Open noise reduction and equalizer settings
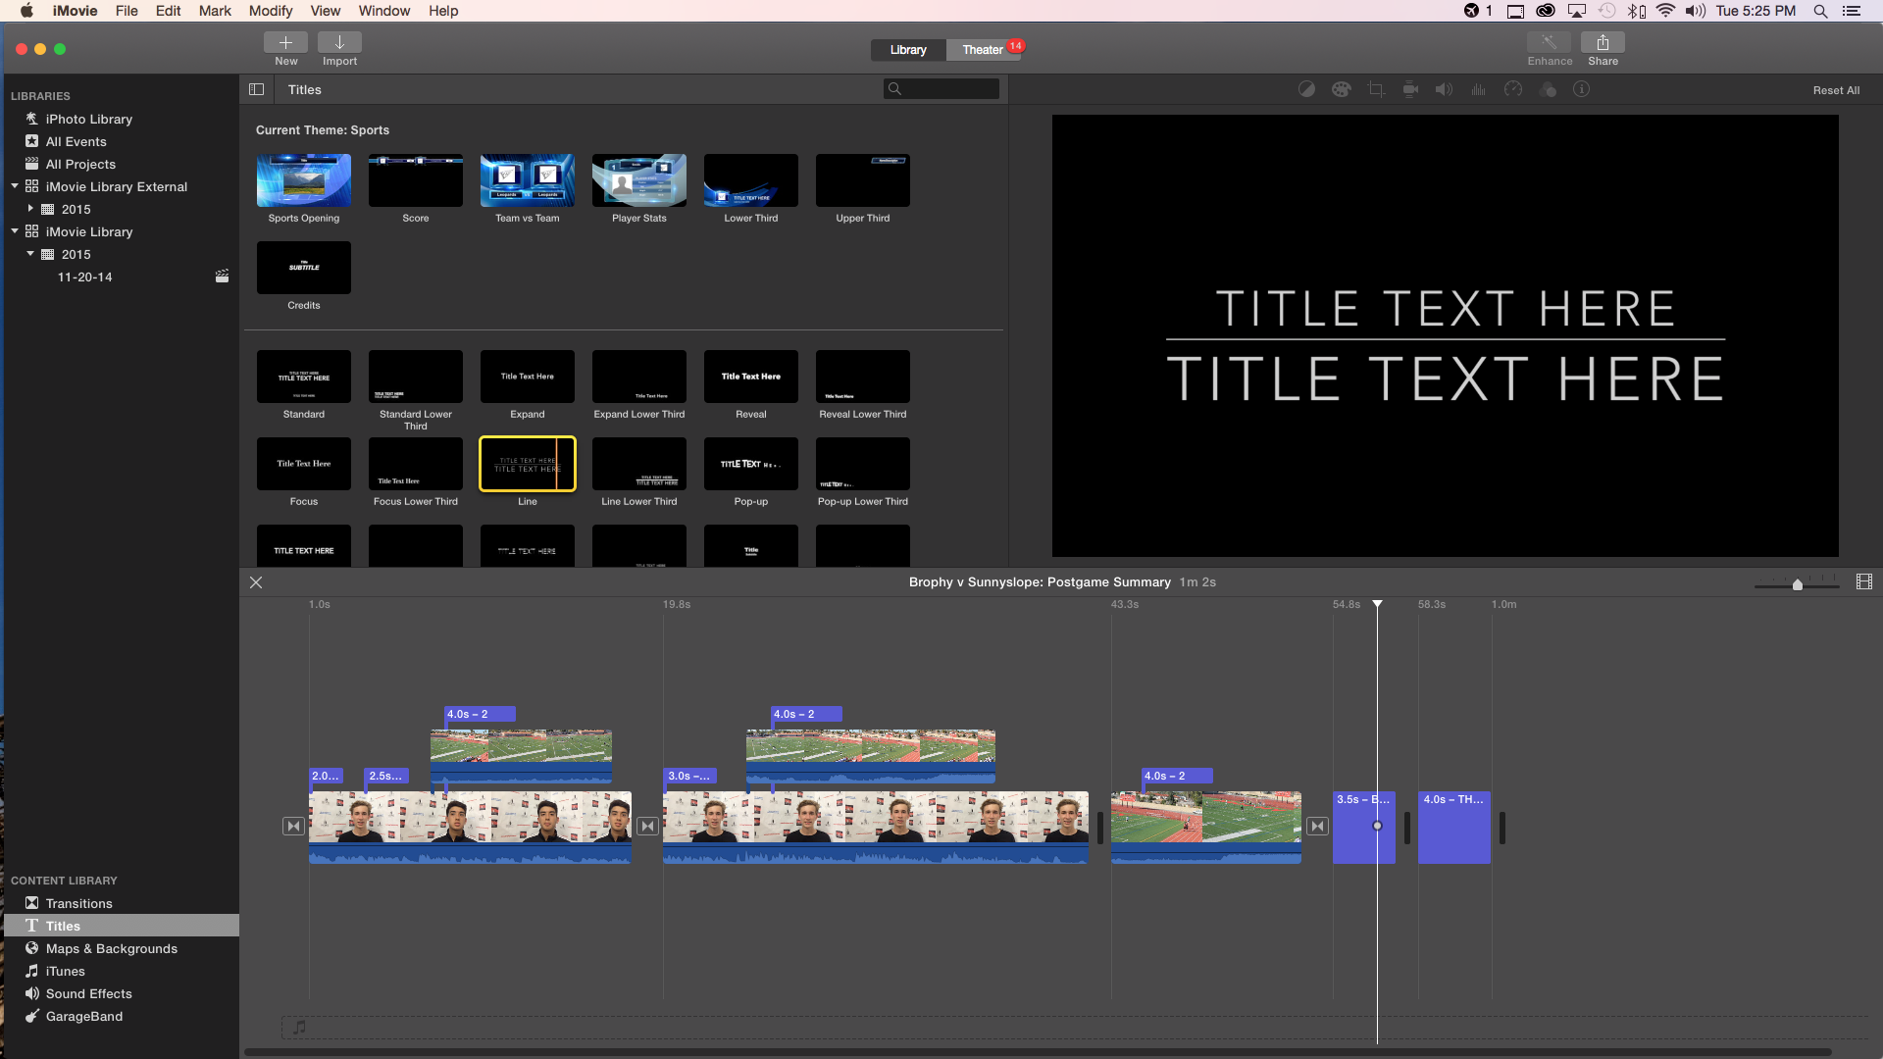 point(1478,88)
